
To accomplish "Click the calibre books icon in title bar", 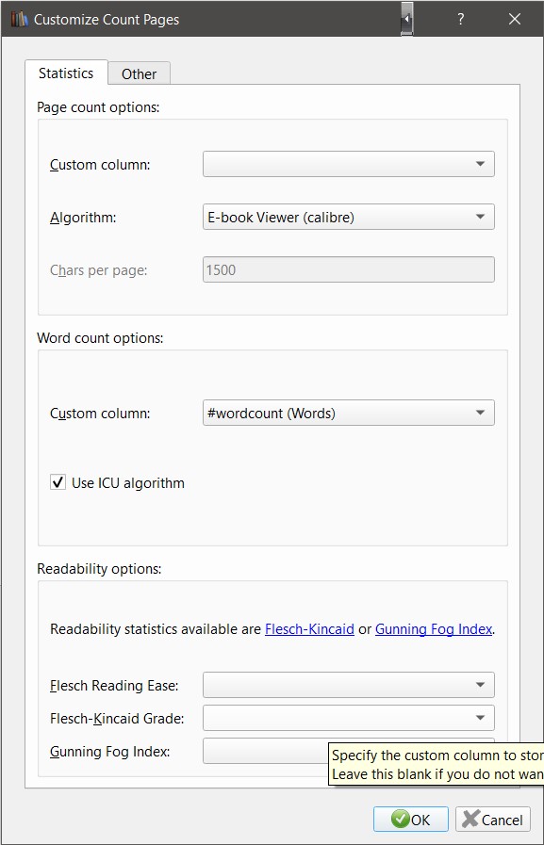I will [x=19, y=19].
